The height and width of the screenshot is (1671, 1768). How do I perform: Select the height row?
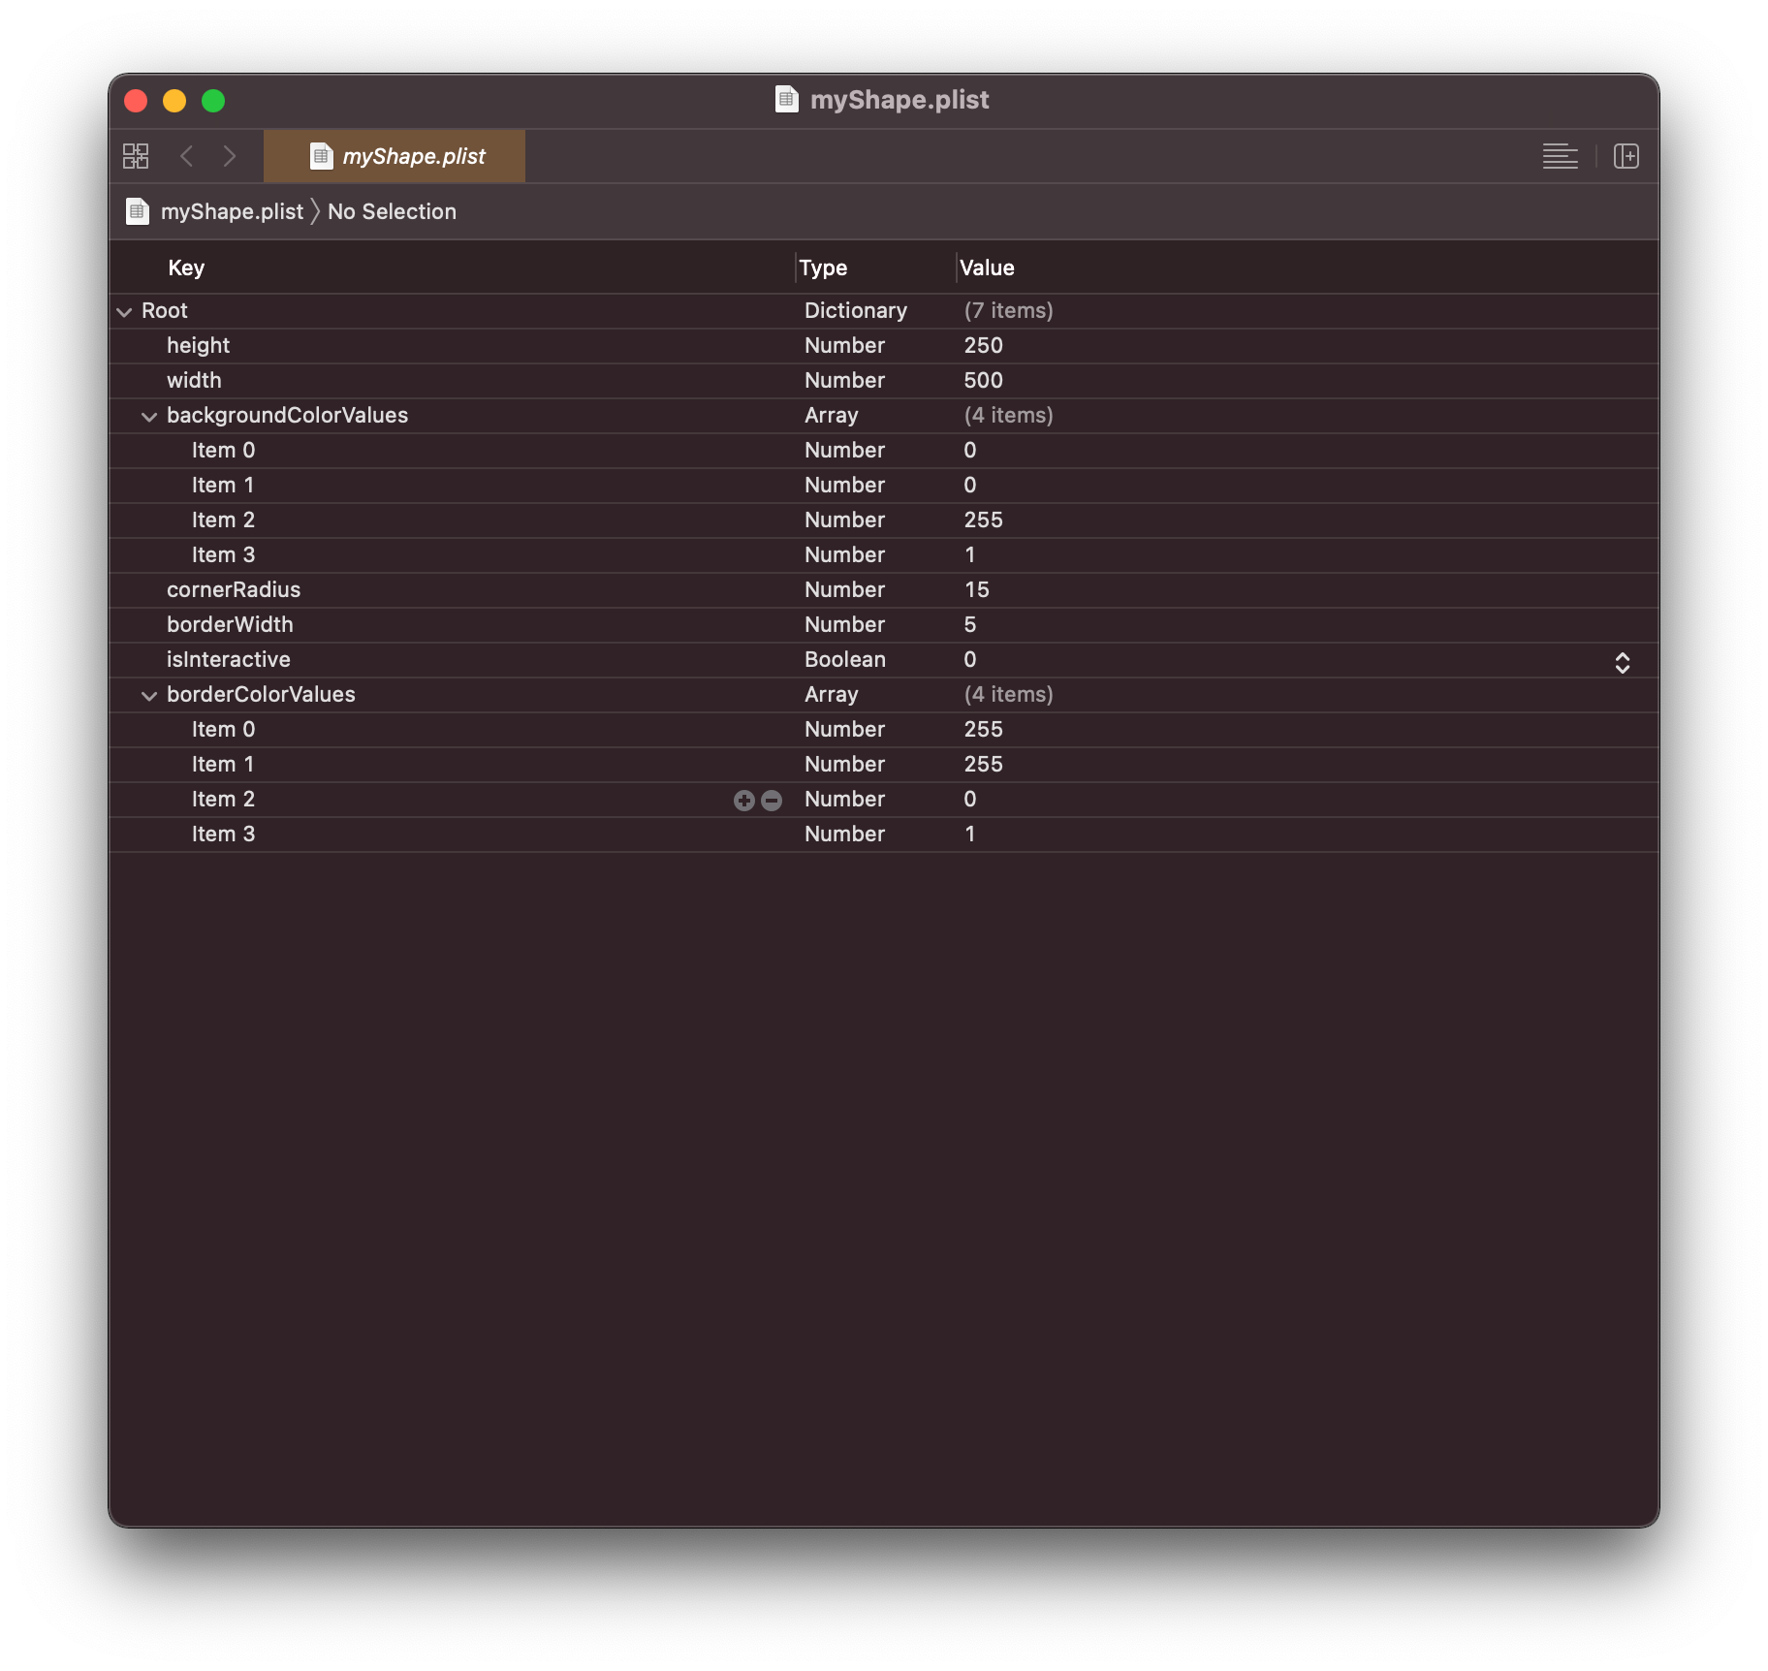point(884,346)
